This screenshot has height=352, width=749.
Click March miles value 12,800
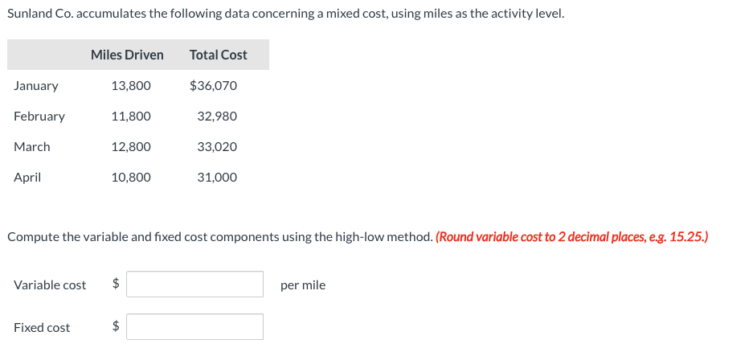[x=131, y=147]
